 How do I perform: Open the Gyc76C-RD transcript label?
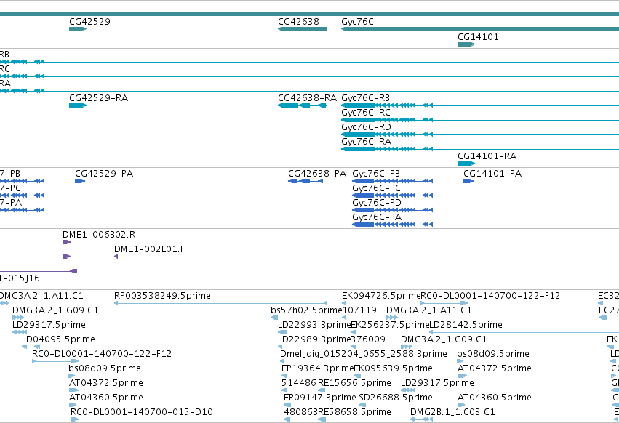click(366, 127)
